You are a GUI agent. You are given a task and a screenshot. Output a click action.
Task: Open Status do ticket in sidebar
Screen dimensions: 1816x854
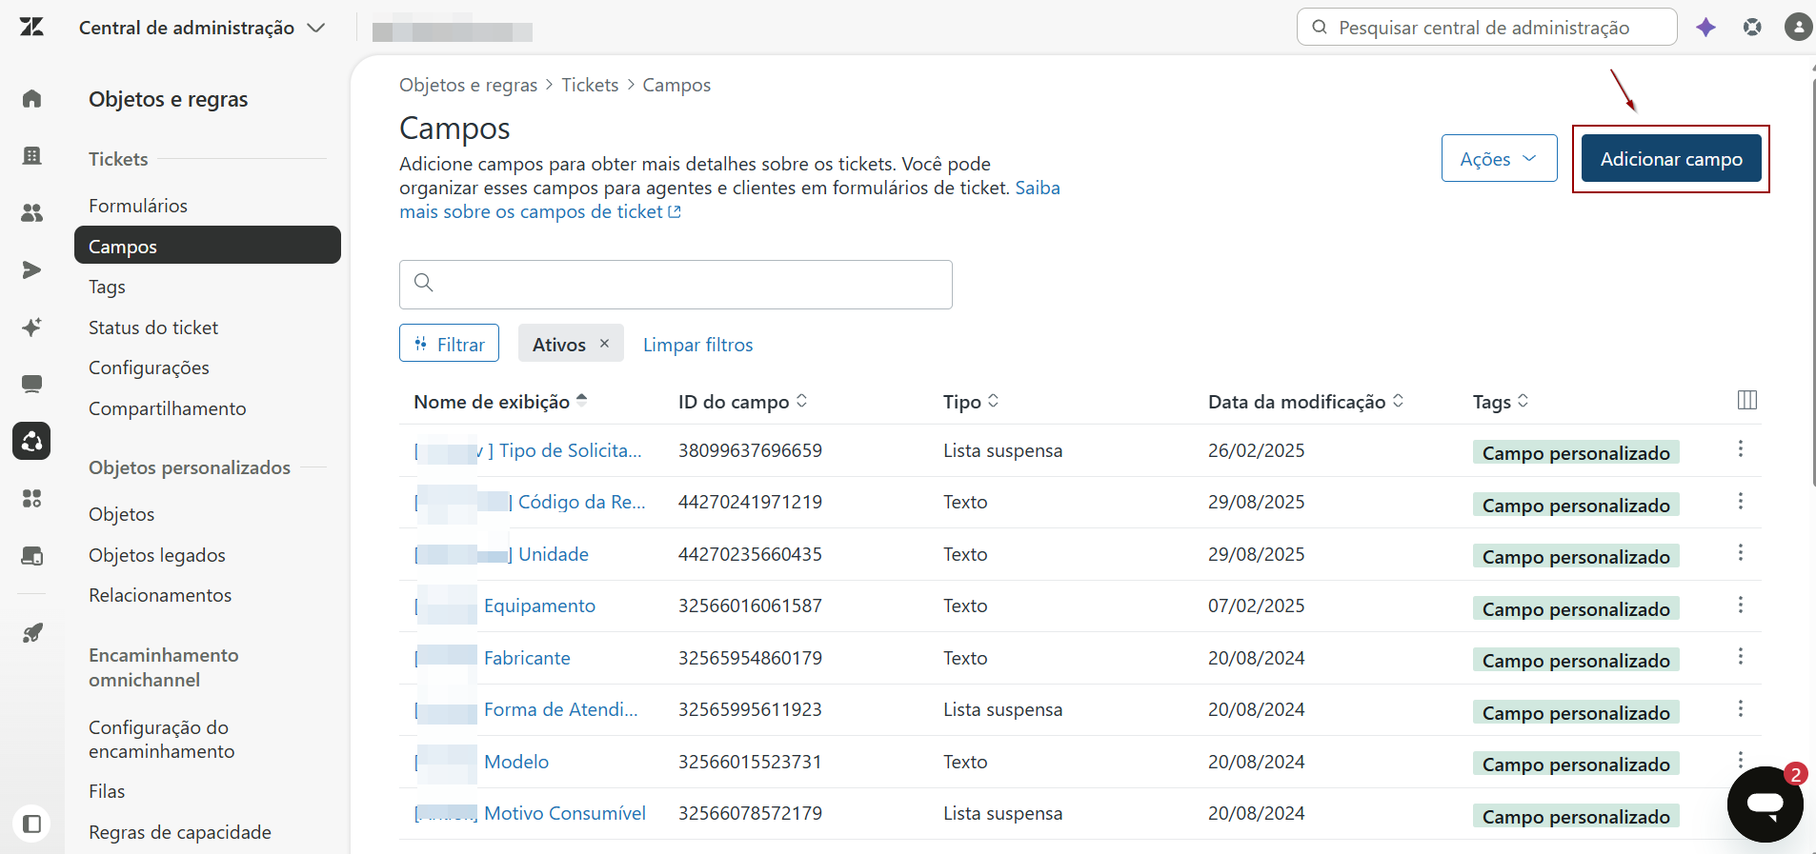(x=153, y=328)
